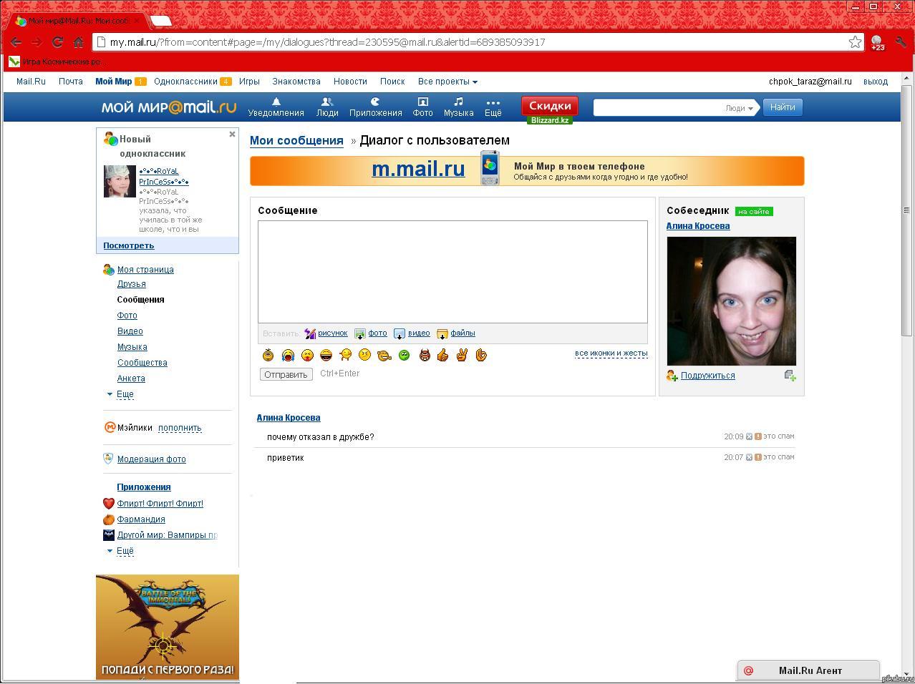The height and width of the screenshot is (684, 915).
Task: Open the Photo icon (Фото) in header
Action: [422, 102]
